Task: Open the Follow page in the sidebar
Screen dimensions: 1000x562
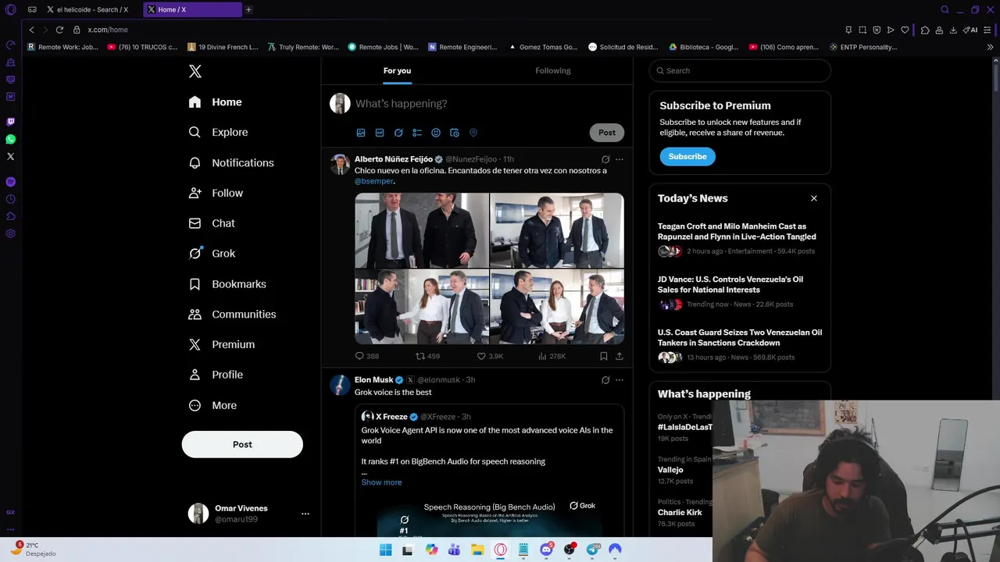Action: (x=216, y=193)
